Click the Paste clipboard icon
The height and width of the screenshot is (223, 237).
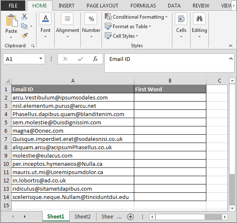coord(12,20)
